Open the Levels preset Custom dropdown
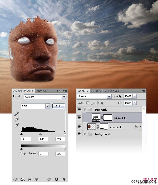 click(64, 97)
